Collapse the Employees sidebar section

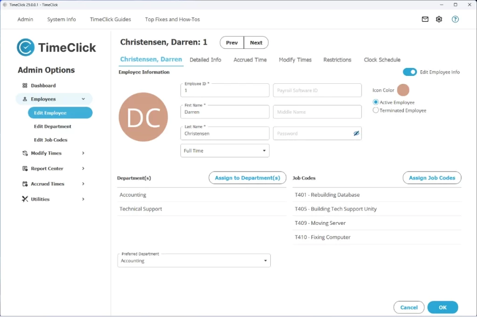[x=83, y=99]
